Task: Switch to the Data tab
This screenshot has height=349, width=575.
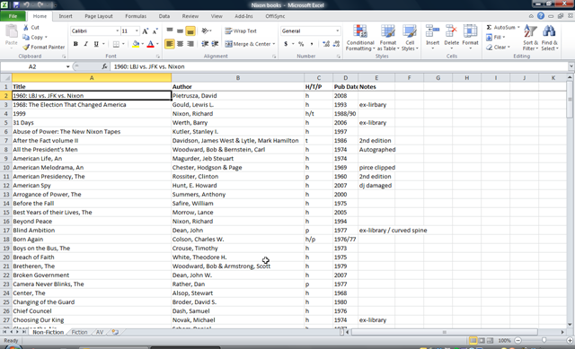Action: (164, 16)
